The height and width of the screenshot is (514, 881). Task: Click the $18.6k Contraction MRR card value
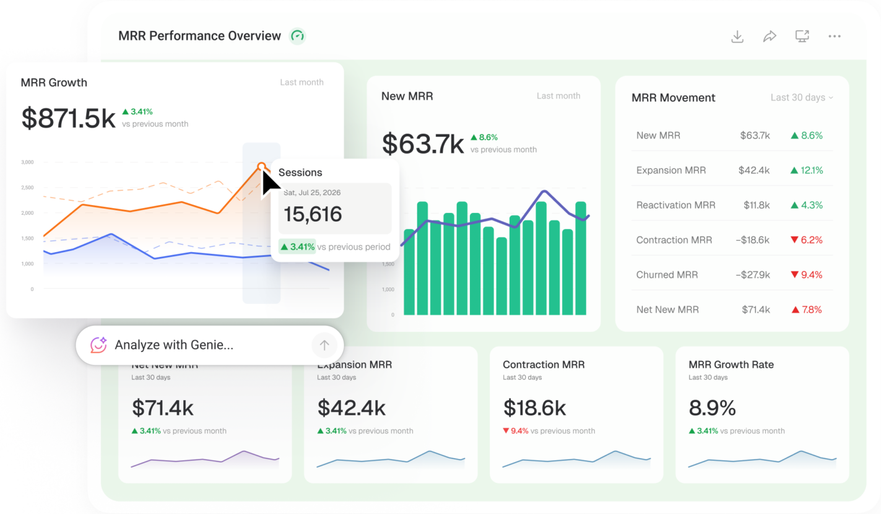point(534,408)
